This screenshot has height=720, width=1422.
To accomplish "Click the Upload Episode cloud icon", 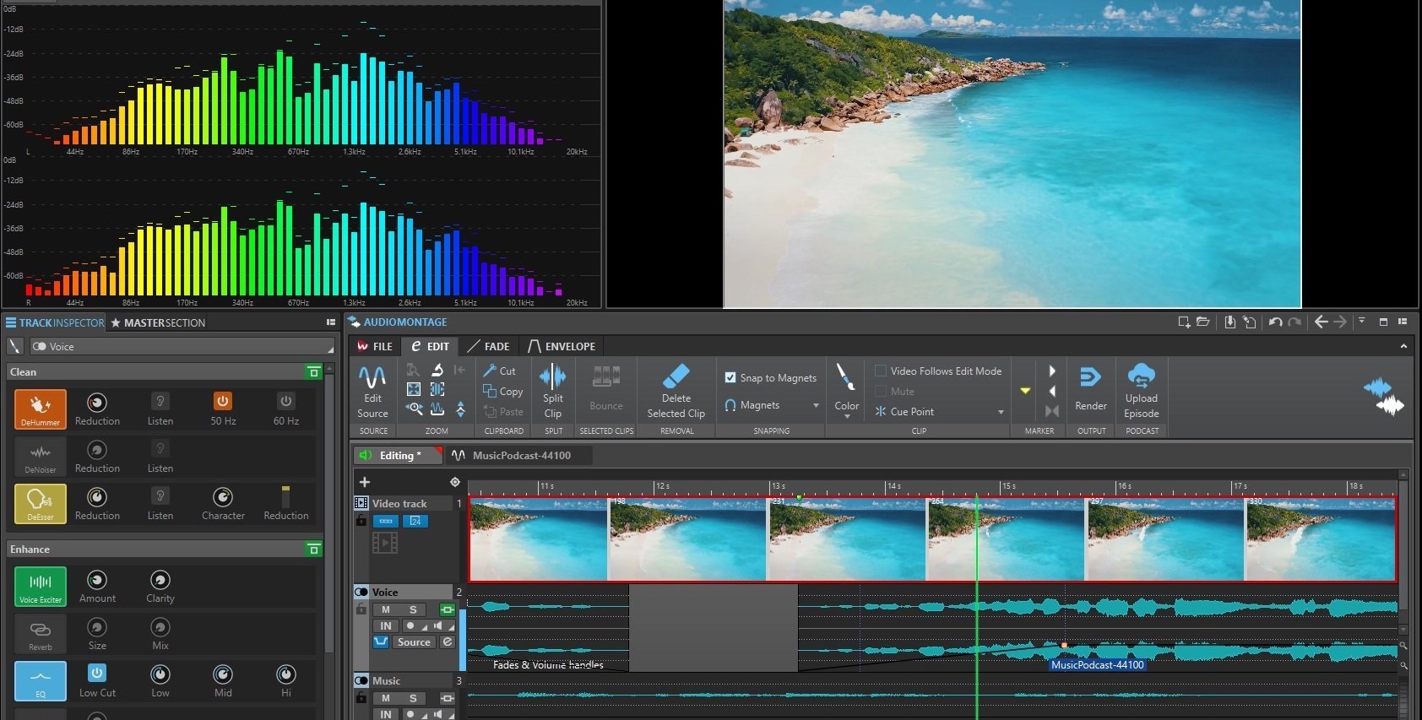I will point(1141,376).
